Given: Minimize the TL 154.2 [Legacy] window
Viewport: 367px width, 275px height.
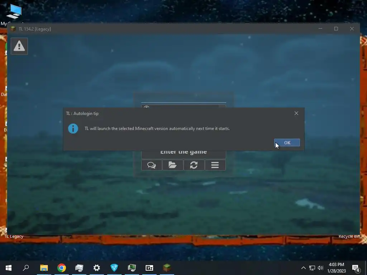Looking at the screenshot, I should click(x=320, y=29).
